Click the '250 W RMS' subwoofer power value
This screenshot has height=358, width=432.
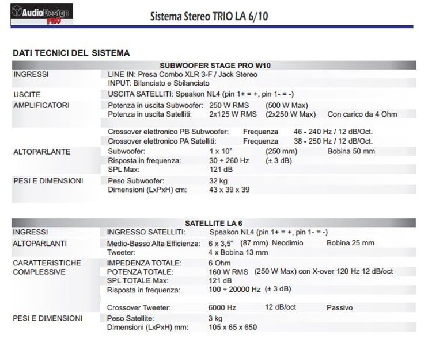click(229, 105)
